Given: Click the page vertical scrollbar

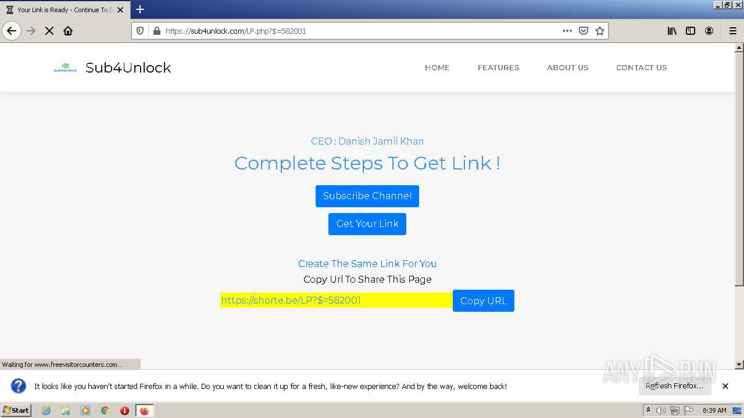Looking at the screenshot, I should [739, 168].
